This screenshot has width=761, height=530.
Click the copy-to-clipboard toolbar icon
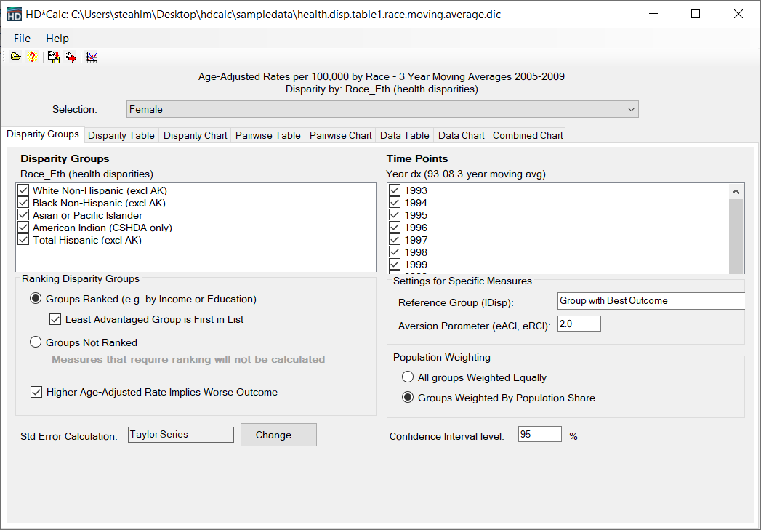click(x=52, y=56)
